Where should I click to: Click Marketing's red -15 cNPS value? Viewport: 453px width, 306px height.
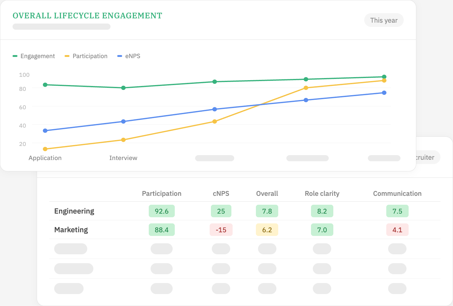pyautogui.click(x=221, y=229)
